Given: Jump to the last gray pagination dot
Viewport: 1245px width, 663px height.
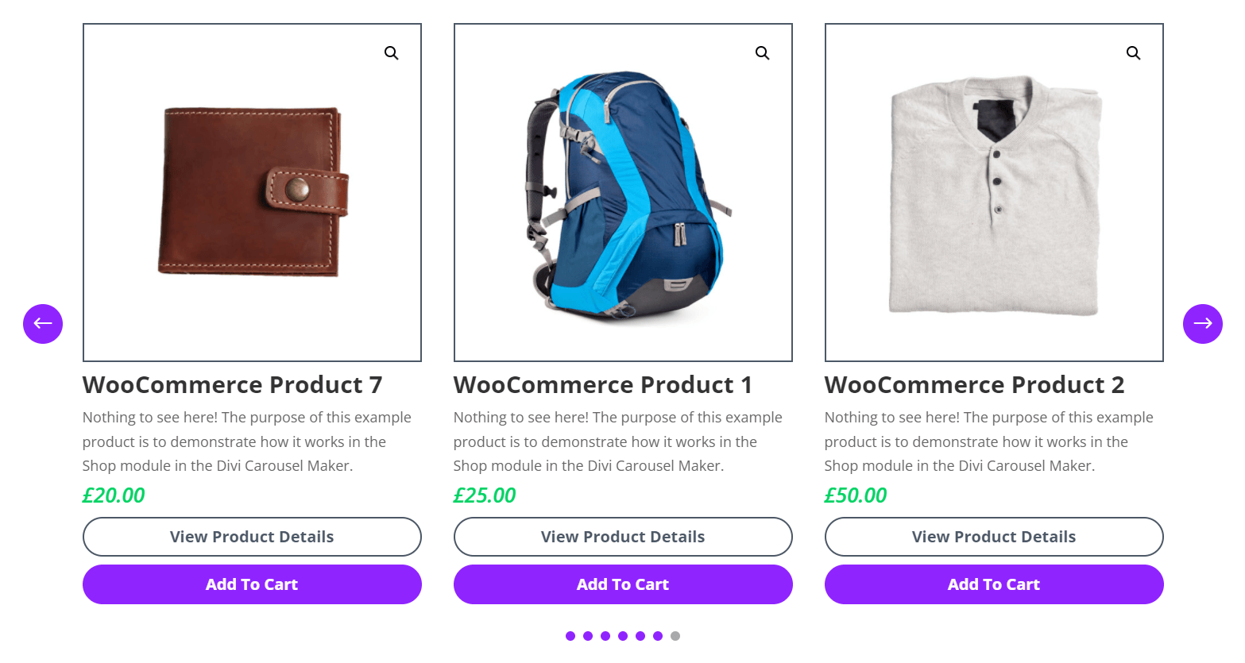Looking at the screenshot, I should pos(675,636).
